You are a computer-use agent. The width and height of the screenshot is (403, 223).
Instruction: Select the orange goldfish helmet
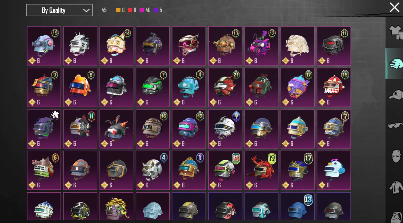click(x=80, y=87)
